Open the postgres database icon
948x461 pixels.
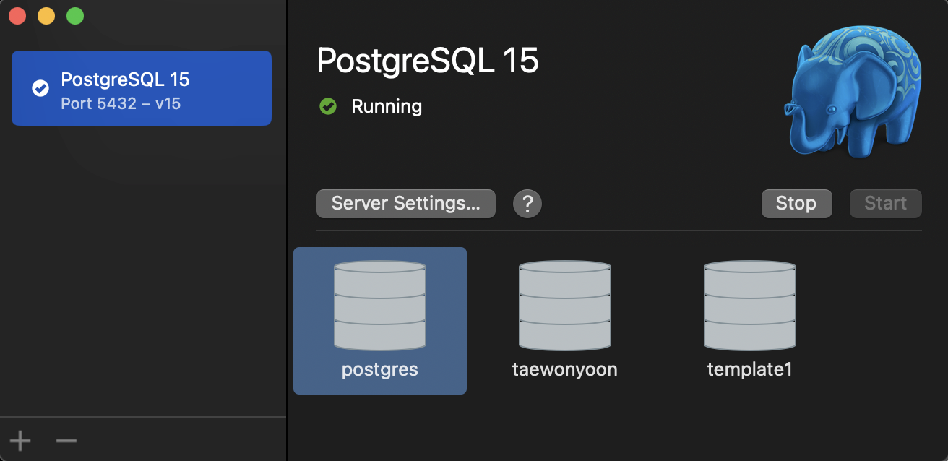point(380,306)
